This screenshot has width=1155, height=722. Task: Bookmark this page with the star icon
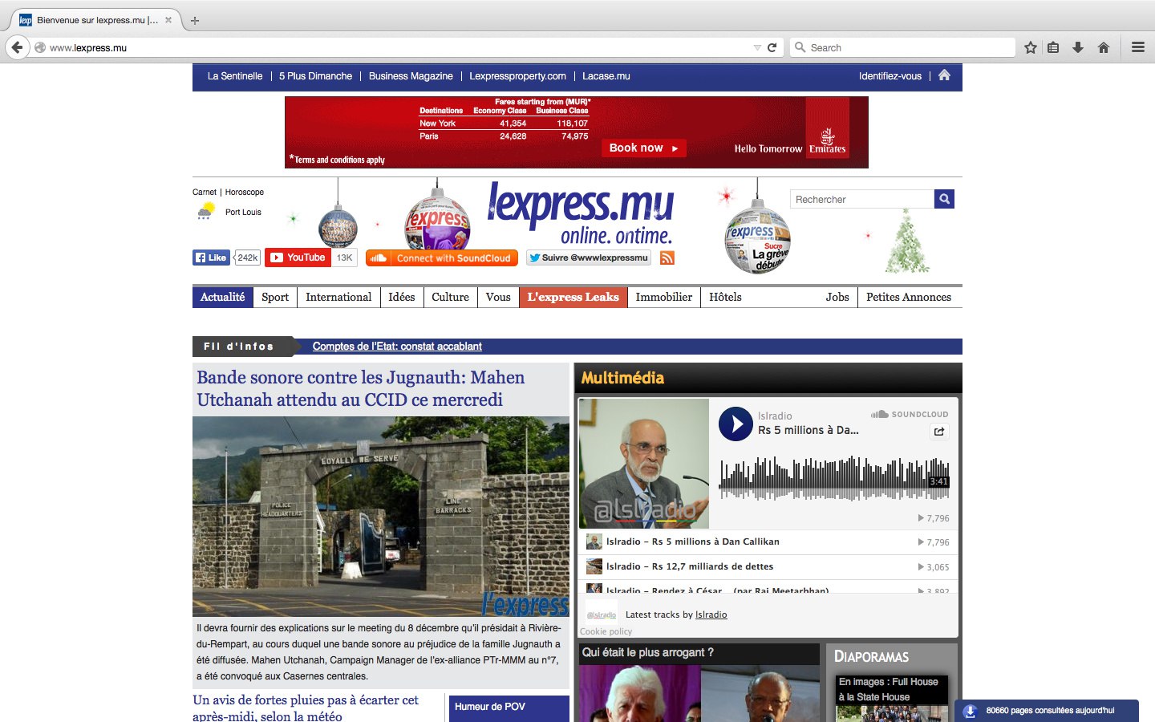point(1031,47)
